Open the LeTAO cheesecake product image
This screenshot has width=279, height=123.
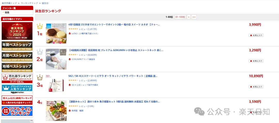(56, 33)
